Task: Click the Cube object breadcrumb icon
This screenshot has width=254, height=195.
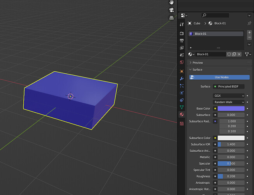Action: pyautogui.click(x=190, y=23)
